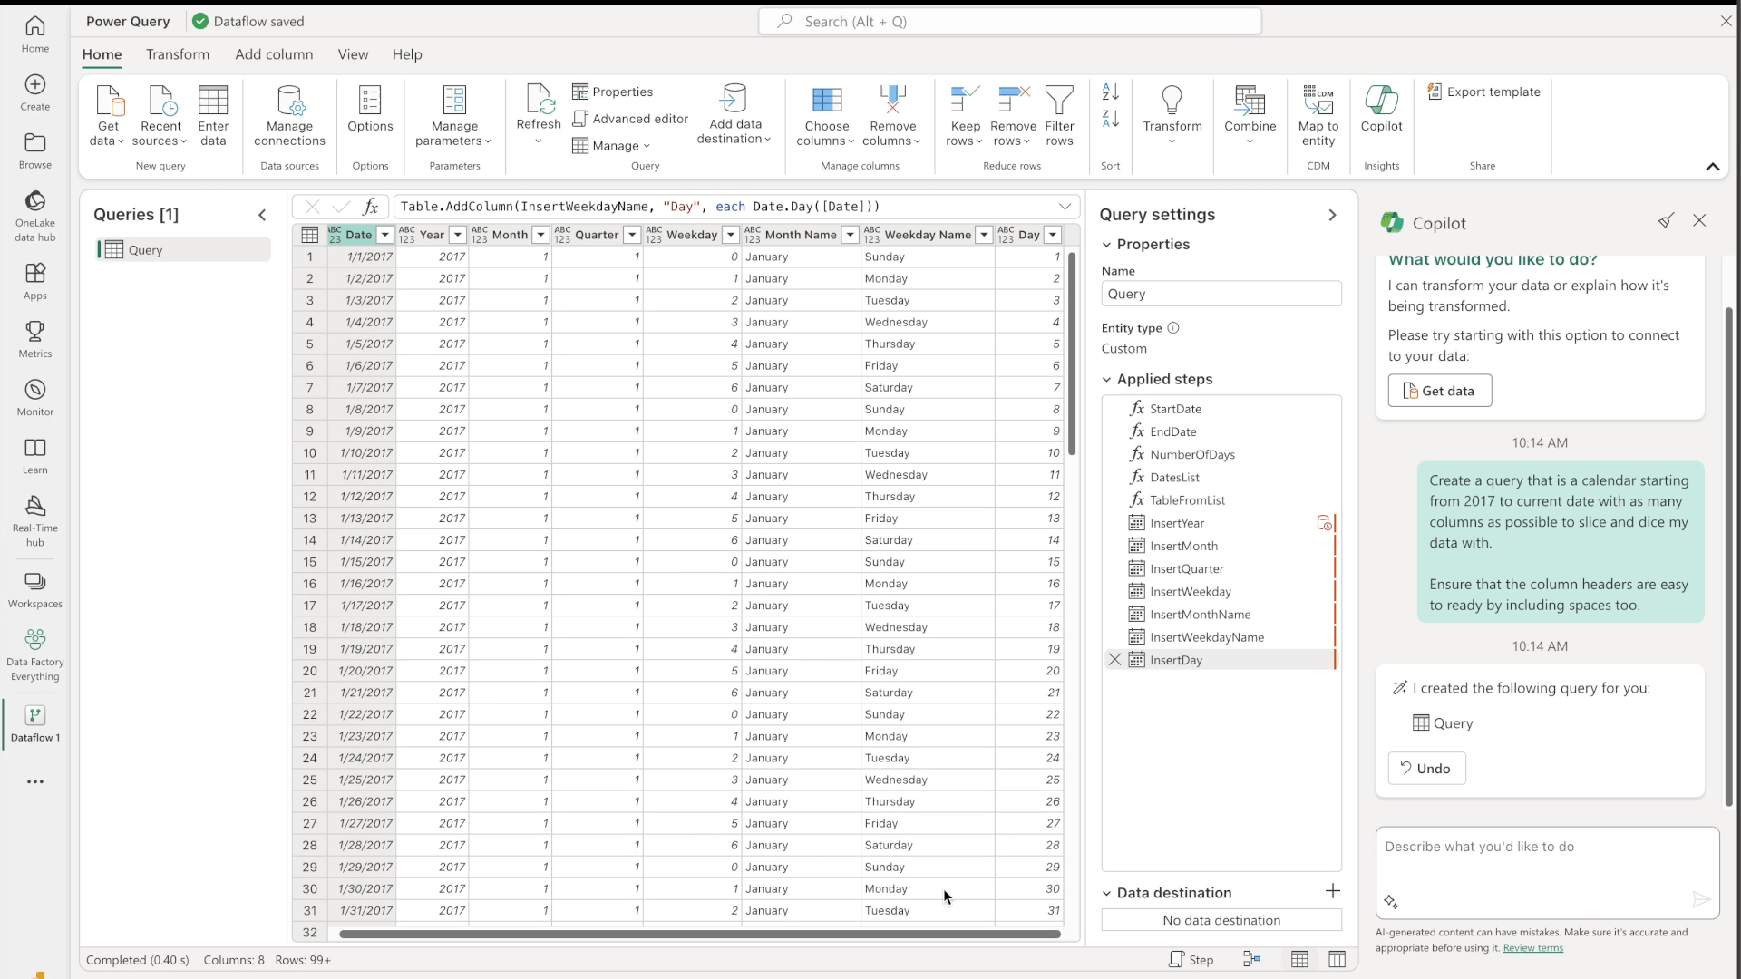Open the Advanced editor
1741x979 pixels.
pos(630,119)
